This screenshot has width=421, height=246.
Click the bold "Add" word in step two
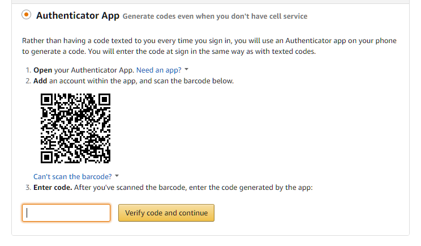[x=40, y=81]
